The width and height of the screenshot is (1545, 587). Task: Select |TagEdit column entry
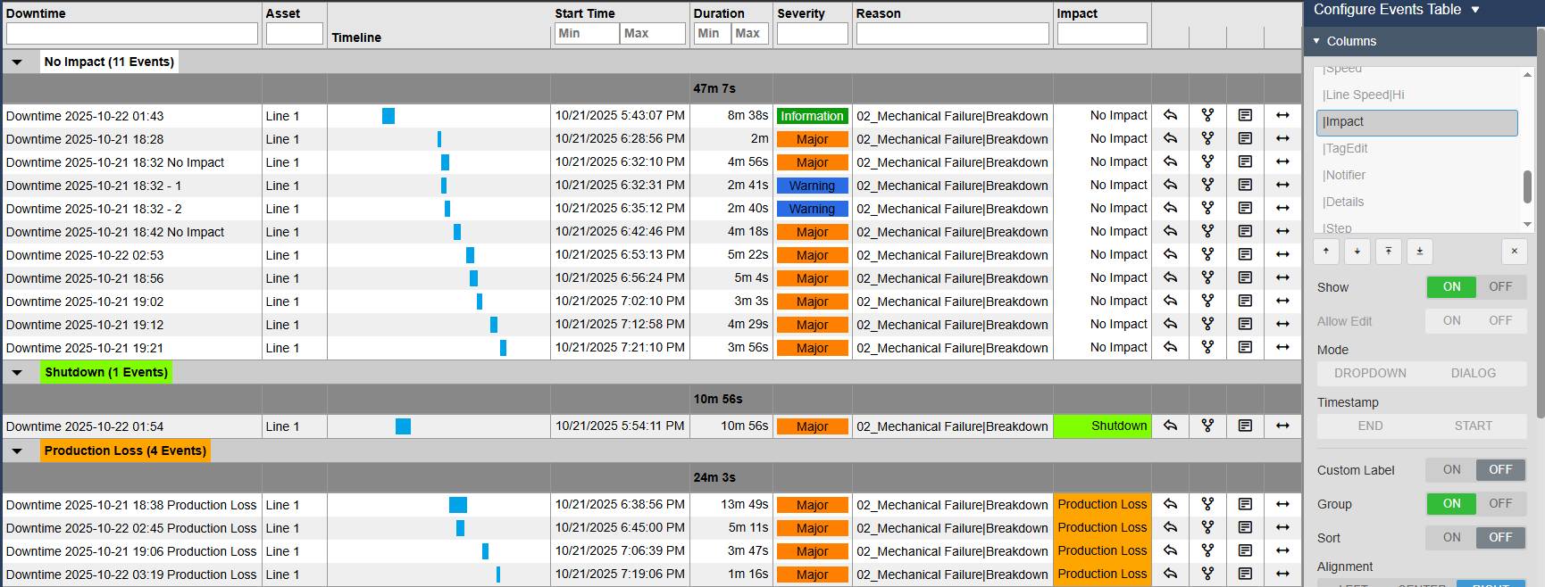tap(1417, 149)
